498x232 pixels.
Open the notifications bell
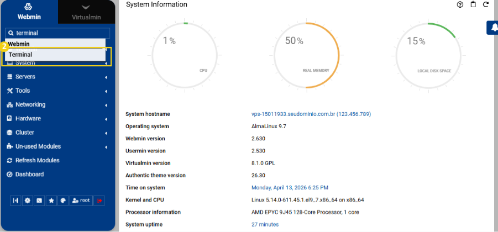(494, 28)
